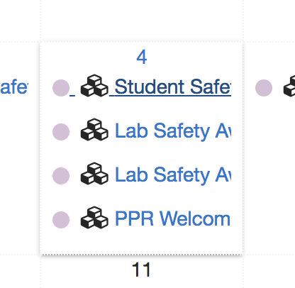Click cubes icon of the first Lab Safety event
The height and width of the screenshot is (288, 295).
(x=94, y=130)
